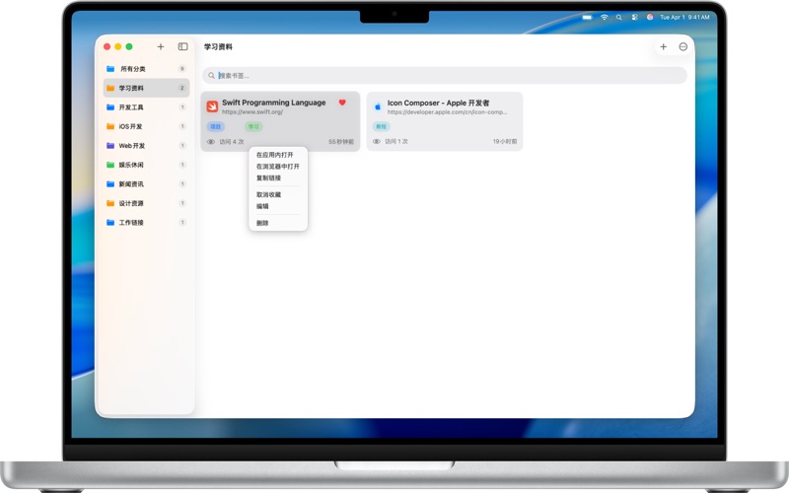Click the green 学习 tag on Swift card
This screenshot has height=493, width=789.
253,127
